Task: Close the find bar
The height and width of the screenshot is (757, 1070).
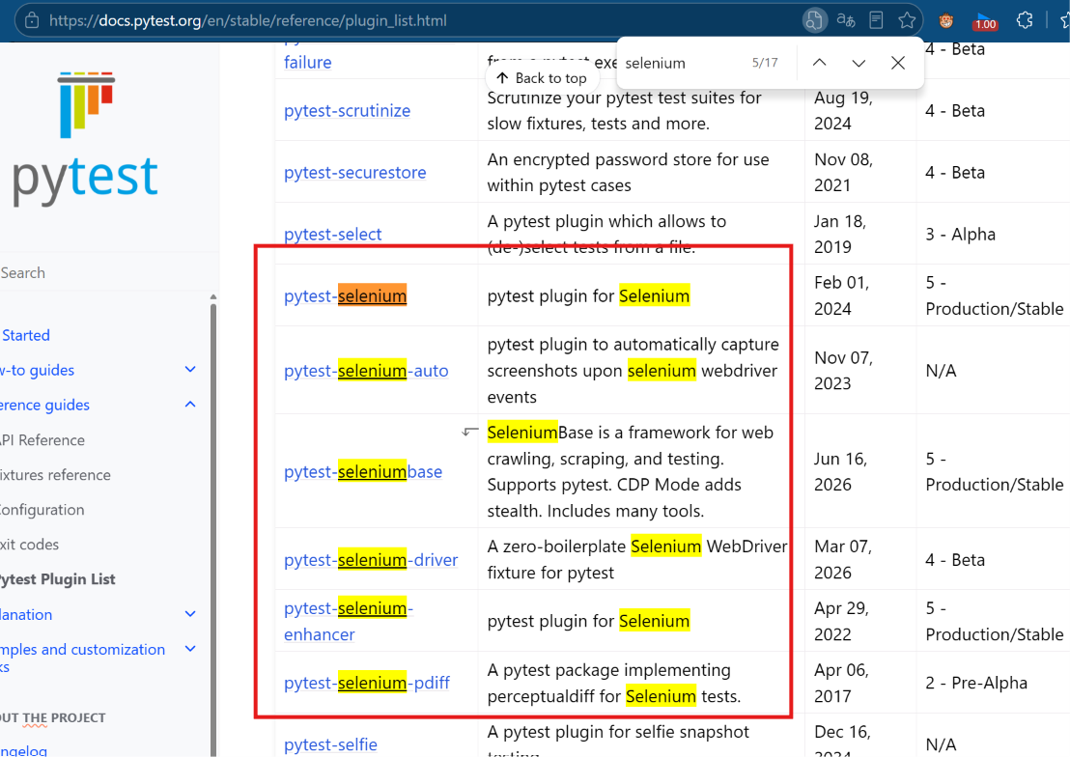Action: 898,63
